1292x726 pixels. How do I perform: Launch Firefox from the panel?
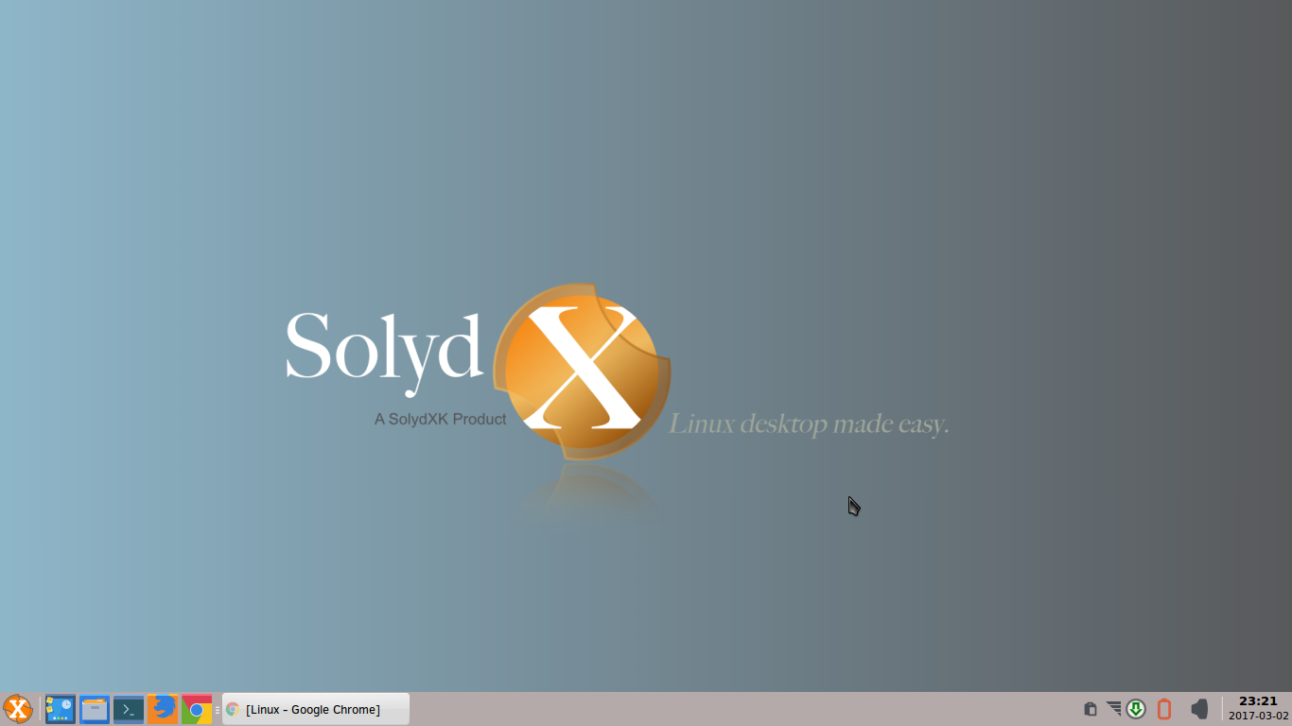[x=163, y=709]
